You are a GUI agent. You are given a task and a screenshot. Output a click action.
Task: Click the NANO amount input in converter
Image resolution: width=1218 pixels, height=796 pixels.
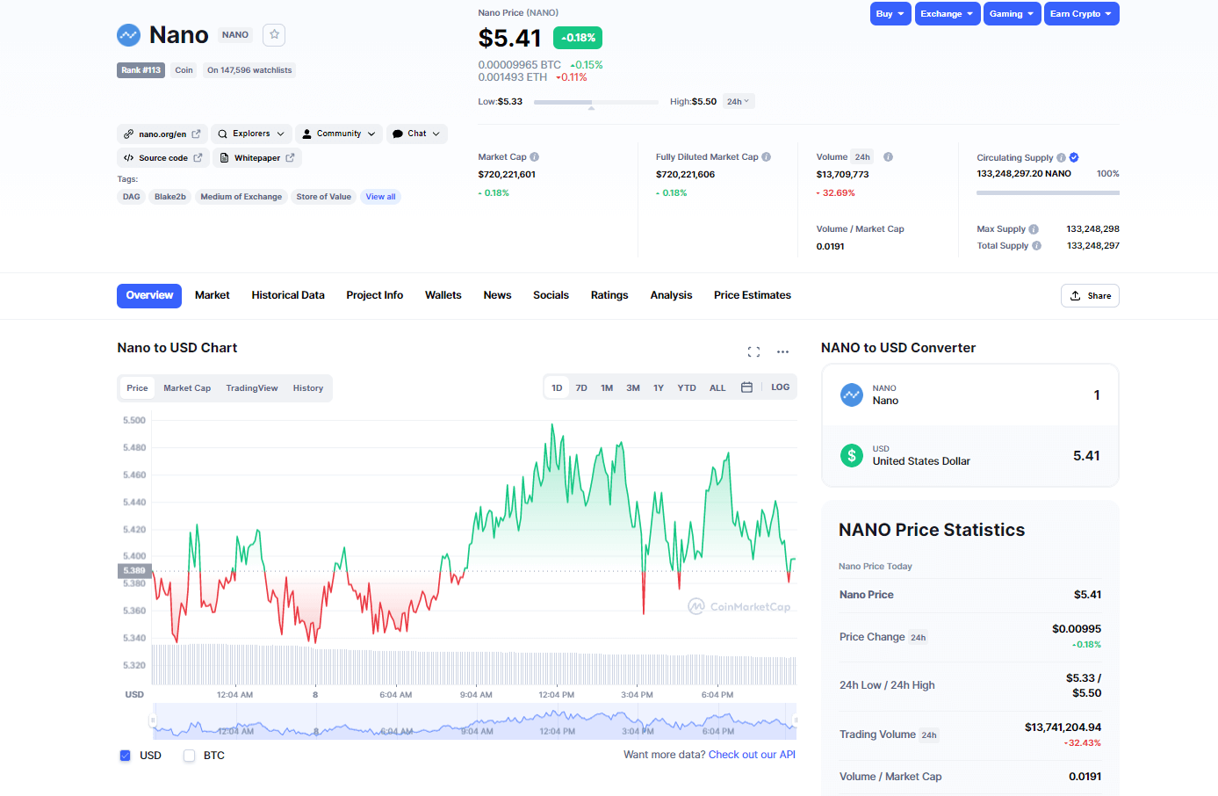[1054, 395]
